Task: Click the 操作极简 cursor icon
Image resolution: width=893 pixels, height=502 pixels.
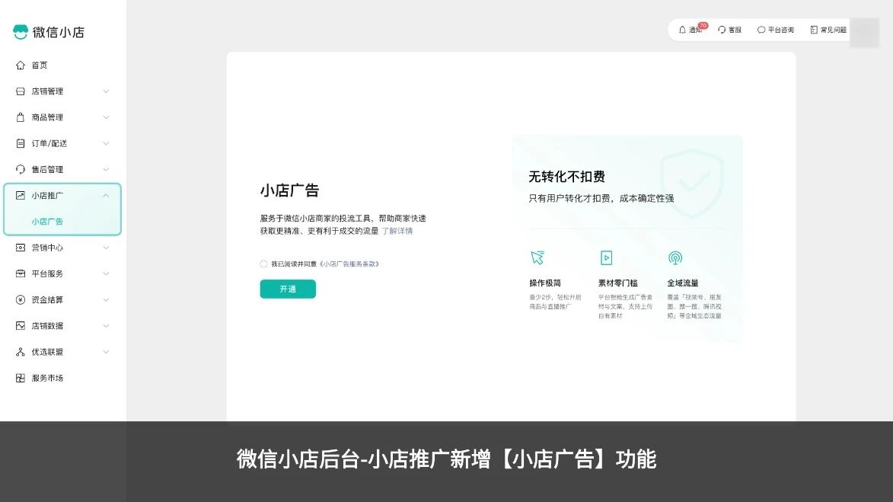Action: [x=537, y=257]
